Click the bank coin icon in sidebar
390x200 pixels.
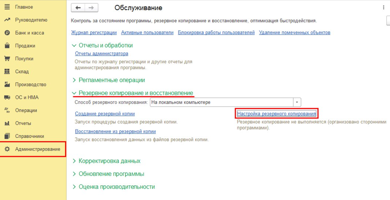point(7,33)
